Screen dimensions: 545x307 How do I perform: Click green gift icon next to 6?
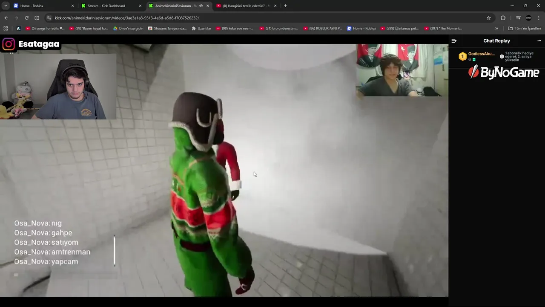(x=474, y=60)
